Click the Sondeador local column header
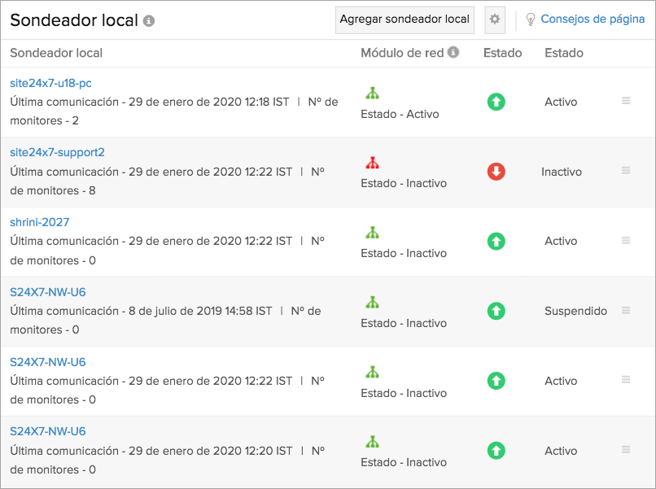 click(56, 53)
